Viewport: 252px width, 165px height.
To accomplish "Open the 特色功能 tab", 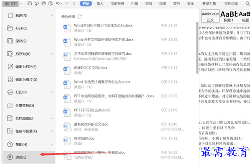I will pos(231,3).
